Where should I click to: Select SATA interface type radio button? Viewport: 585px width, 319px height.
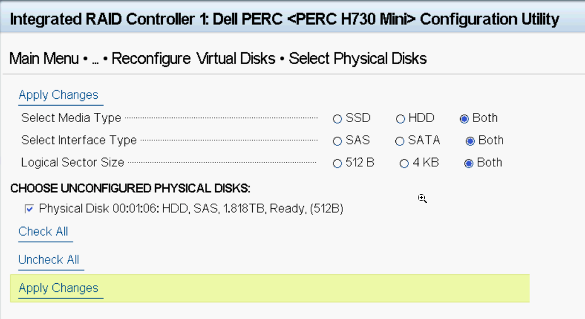(400, 141)
